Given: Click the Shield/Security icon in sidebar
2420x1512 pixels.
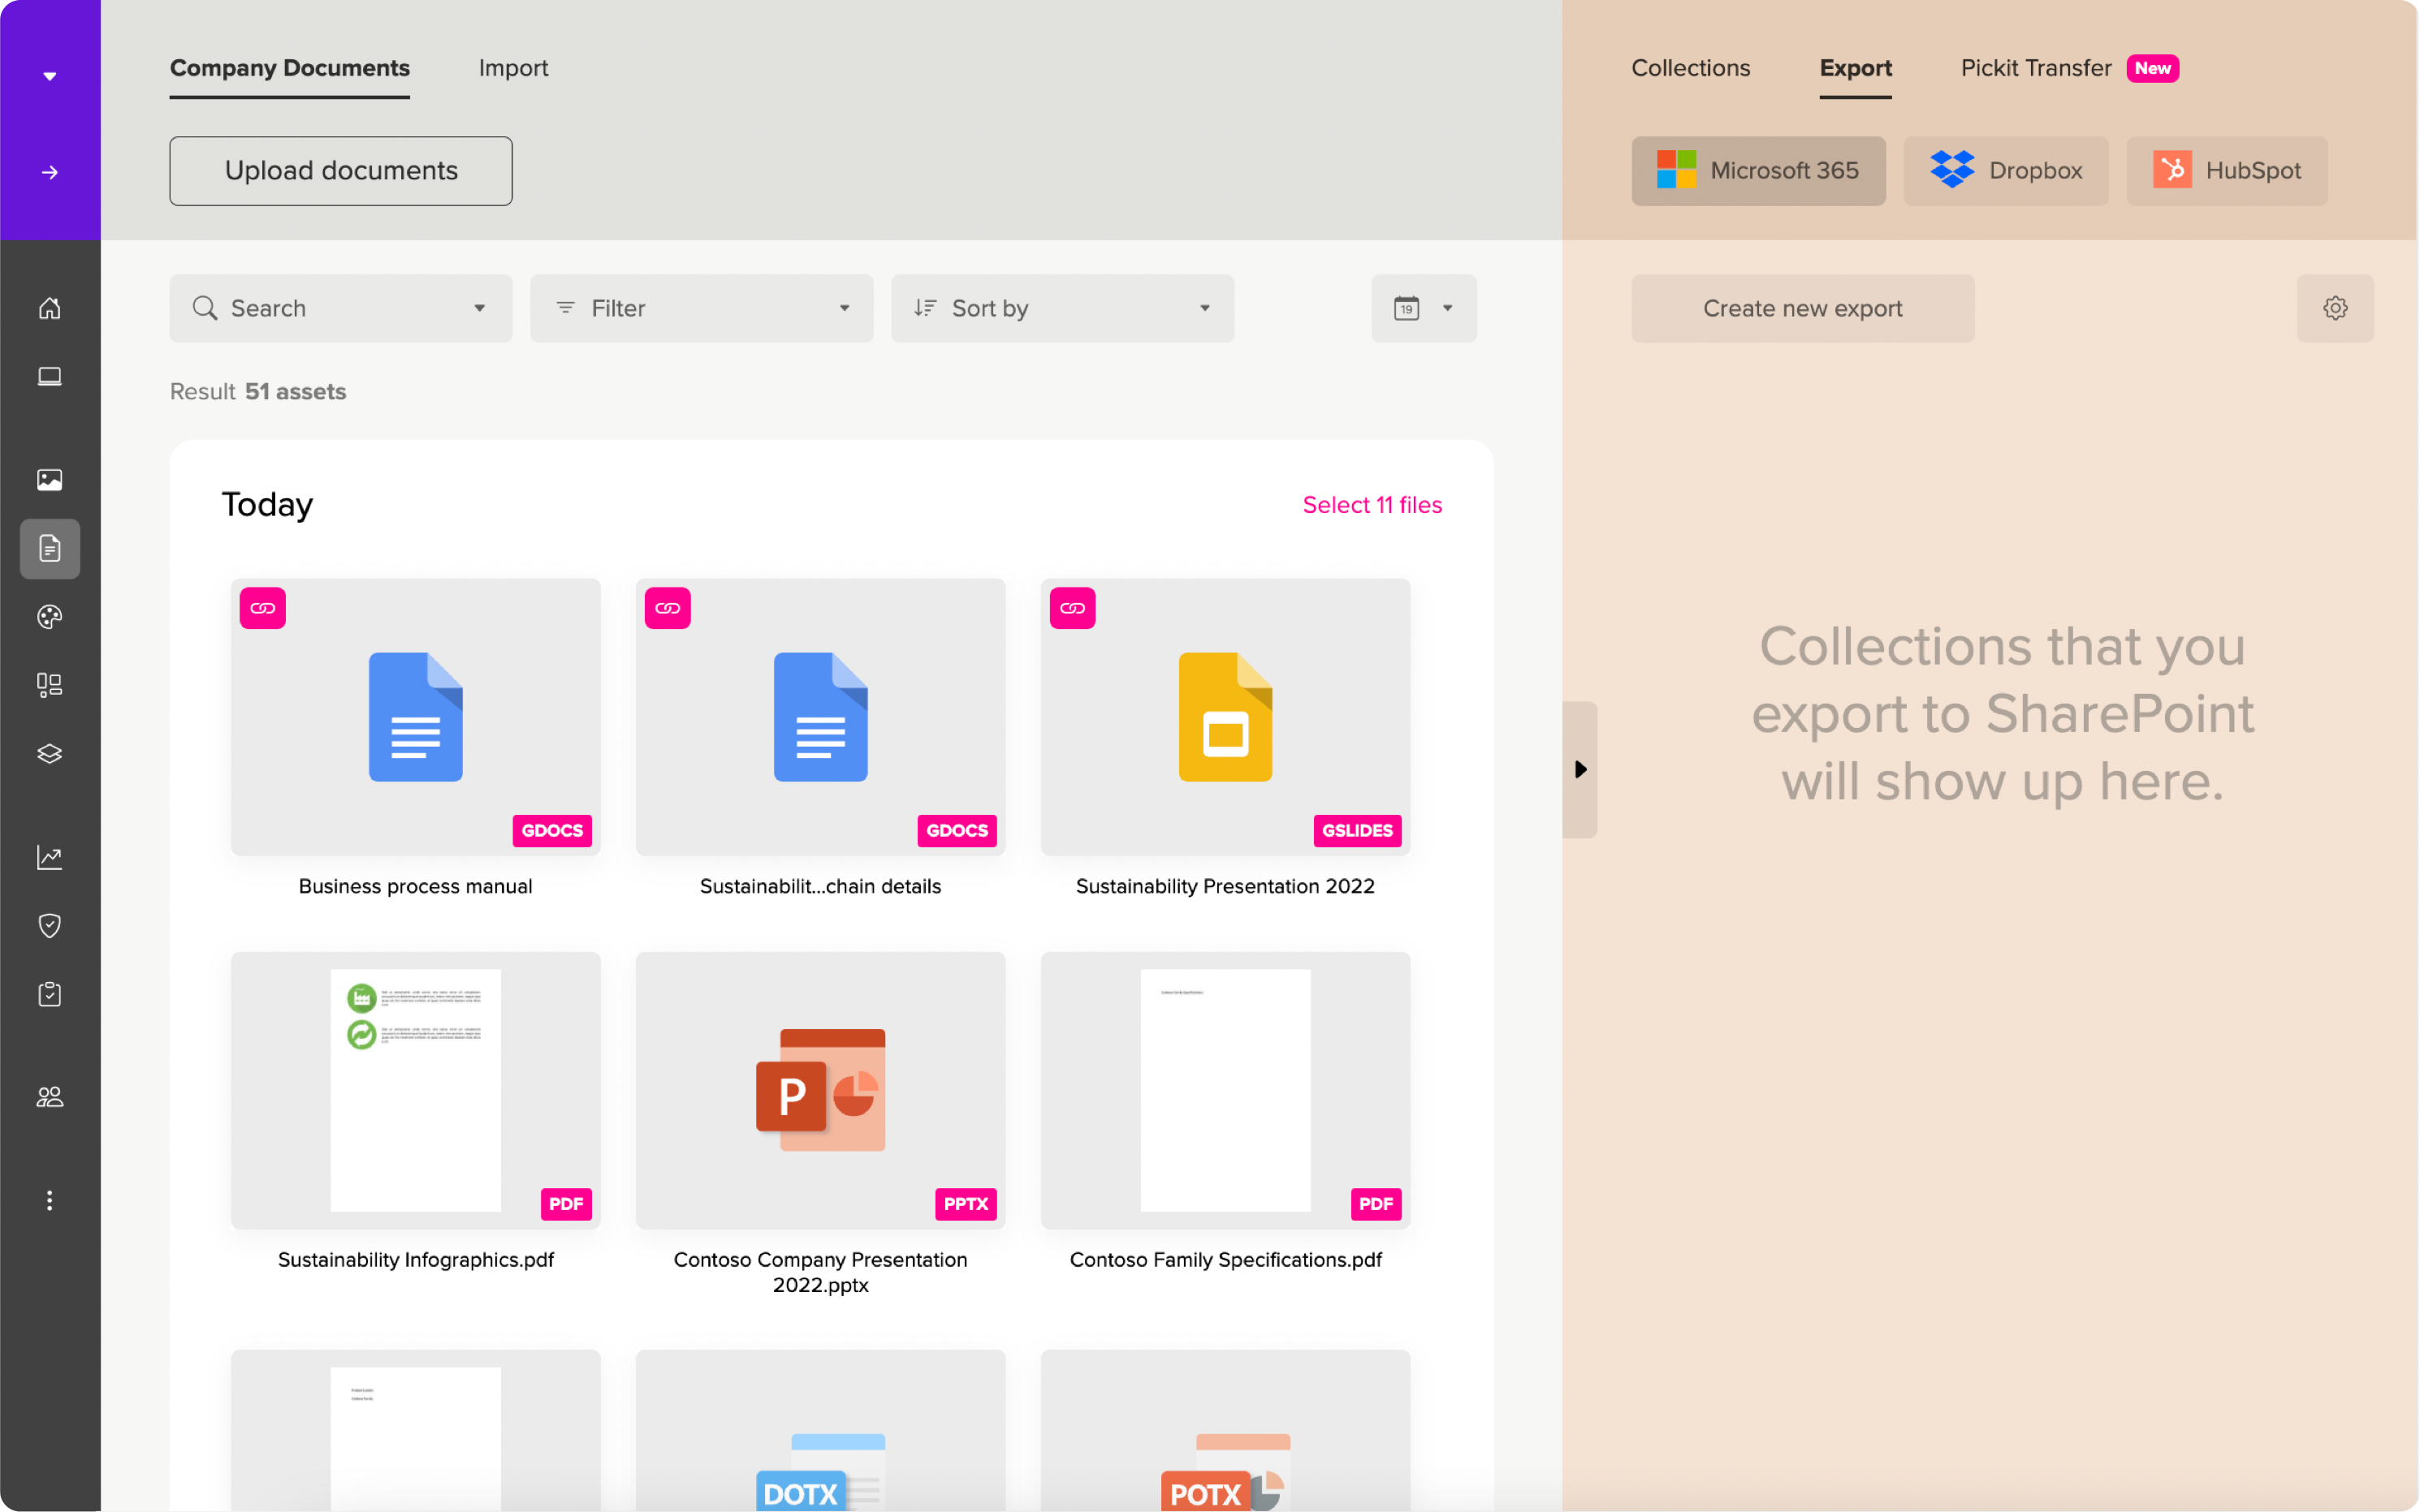Looking at the screenshot, I should pos(50,927).
